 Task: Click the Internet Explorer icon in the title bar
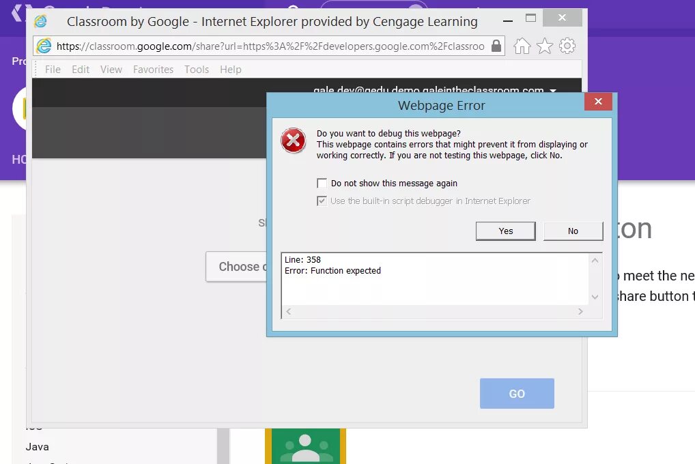(41, 21)
